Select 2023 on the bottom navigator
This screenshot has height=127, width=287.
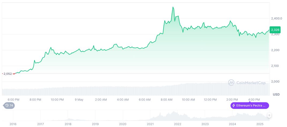tap(205, 124)
